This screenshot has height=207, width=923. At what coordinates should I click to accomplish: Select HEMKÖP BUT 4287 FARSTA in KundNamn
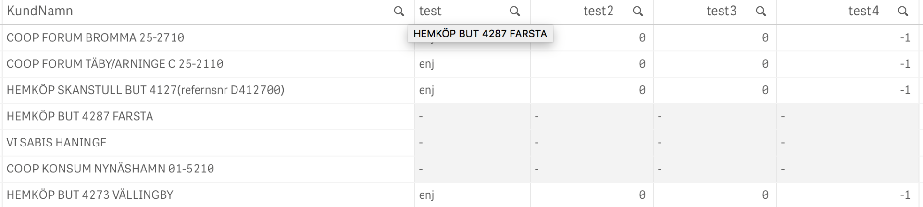coord(80,116)
